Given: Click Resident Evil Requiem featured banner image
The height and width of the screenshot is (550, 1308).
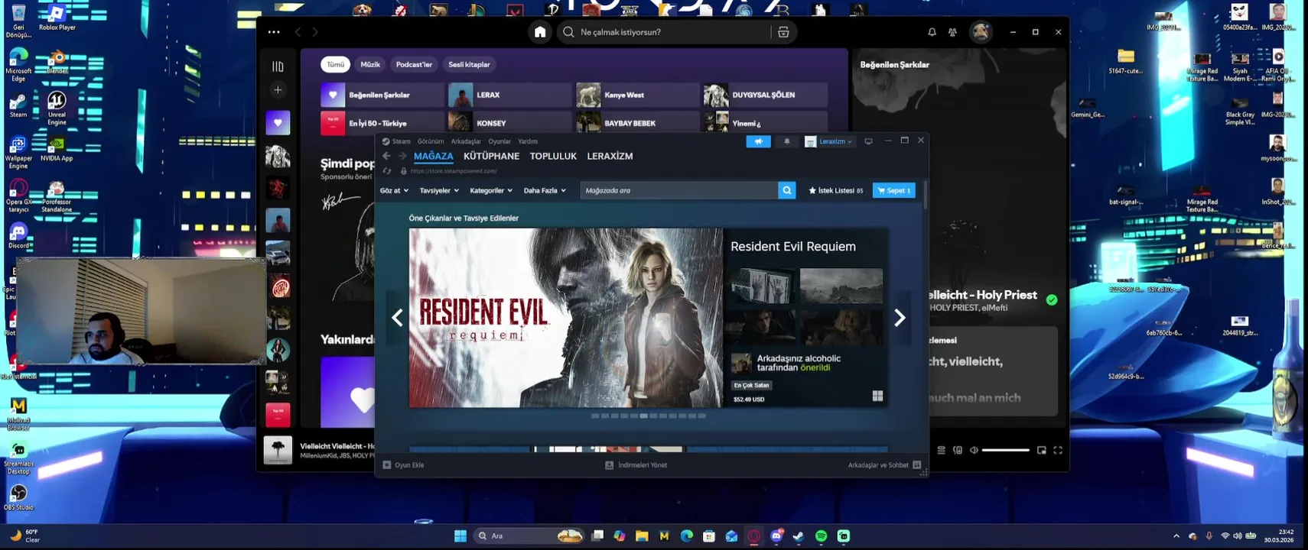Looking at the screenshot, I should click(566, 318).
